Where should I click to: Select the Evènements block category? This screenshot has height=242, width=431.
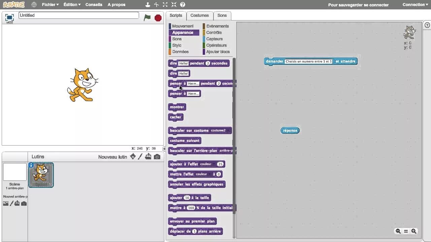coord(218,26)
